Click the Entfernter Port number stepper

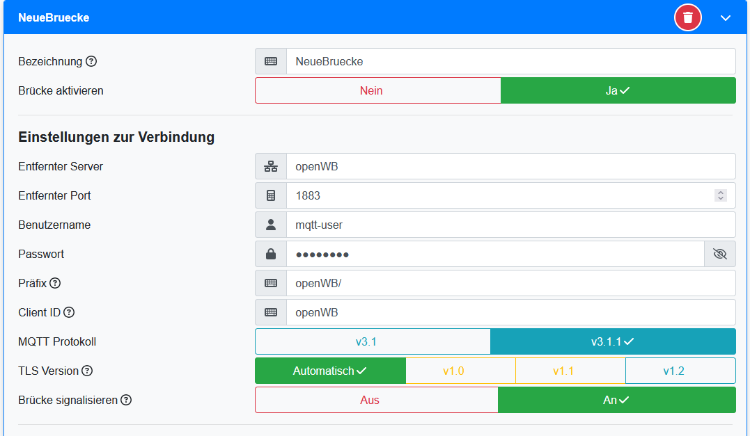pyautogui.click(x=720, y=195)
